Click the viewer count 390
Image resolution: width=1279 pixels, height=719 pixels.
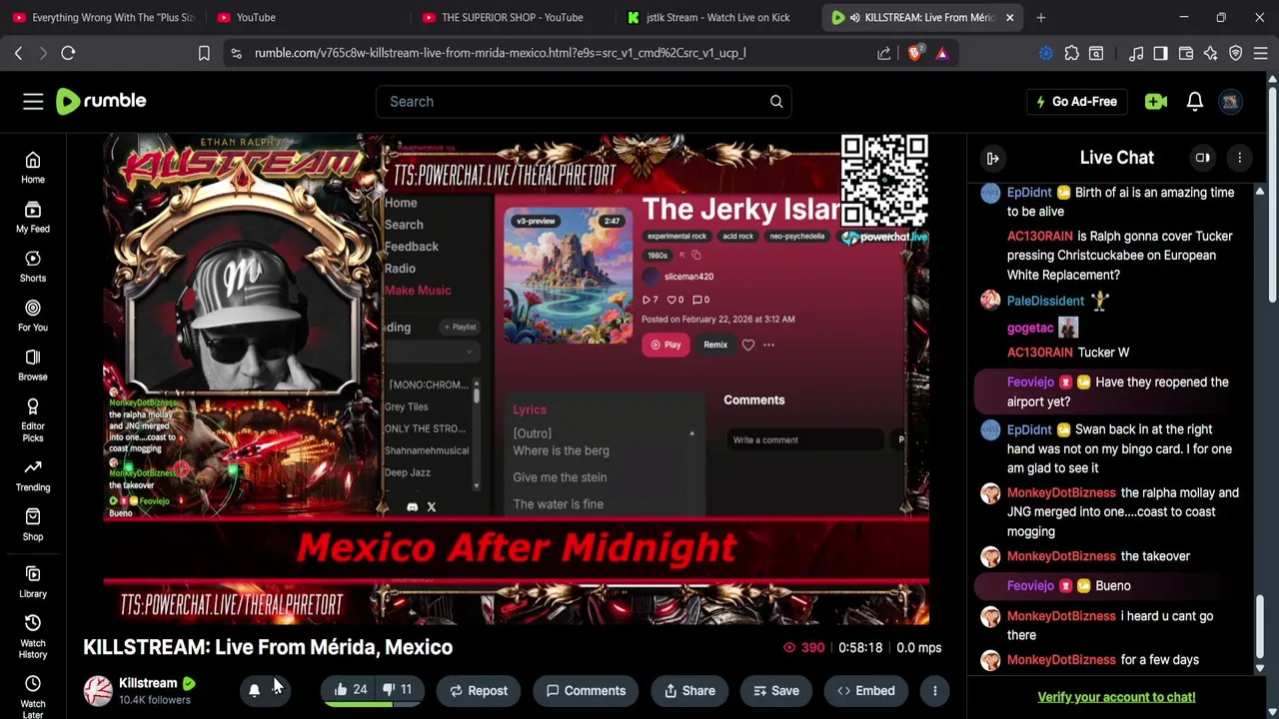coord(804,647)
